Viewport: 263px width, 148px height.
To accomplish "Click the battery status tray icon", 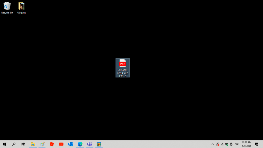I will (x=227, y=144).
